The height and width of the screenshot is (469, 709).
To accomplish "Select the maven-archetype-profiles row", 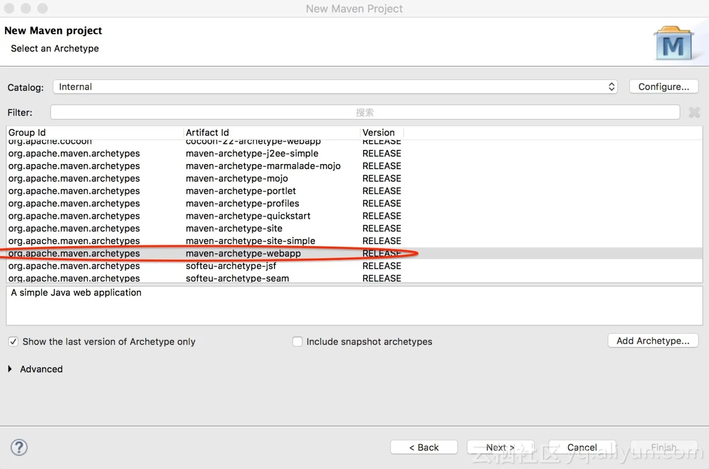I will point(354,204).
